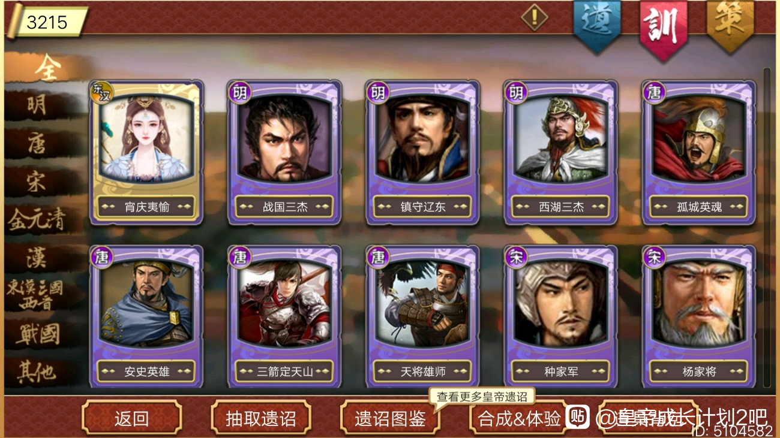This screenshot has height=438, width=780.
Task: Click the 抽取遗诏 button
Action: 261,418
